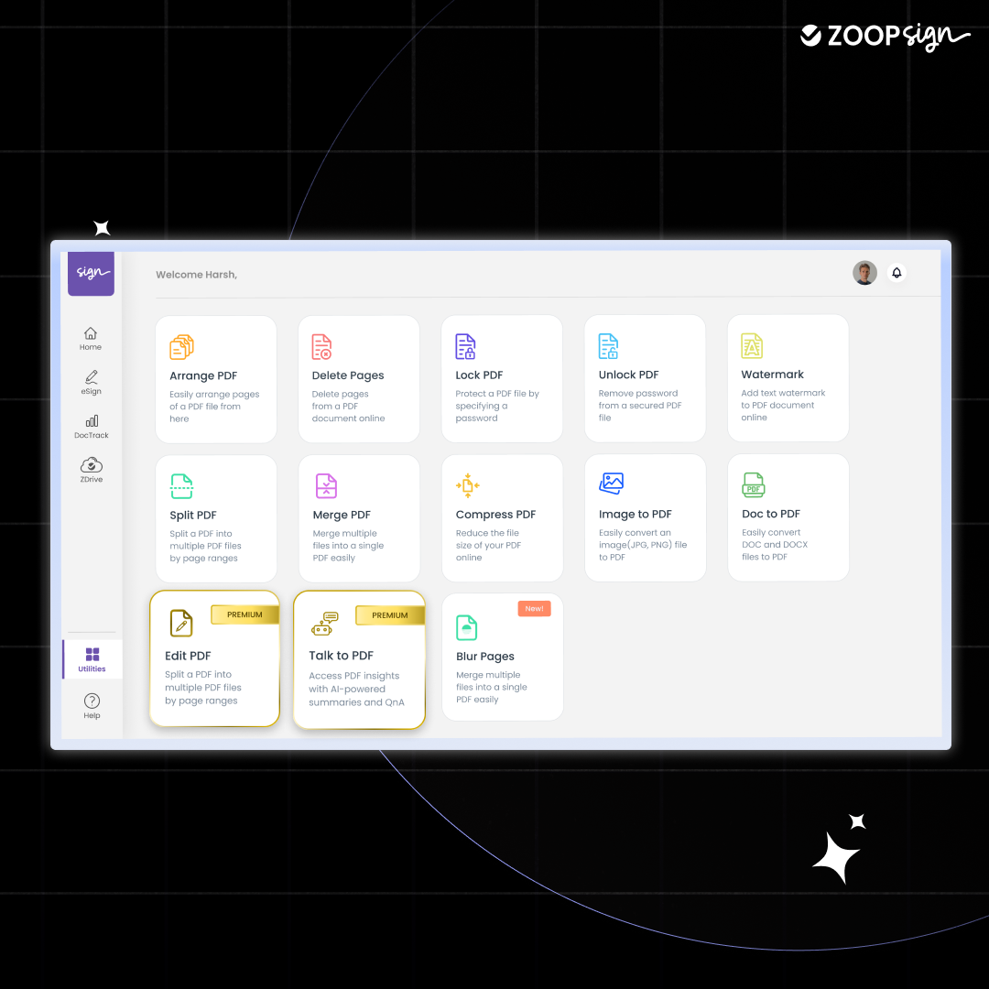The height and width of the screenshot is (989, 989).
Task: Open DocTrack from the sidebar
Action: 91,428
